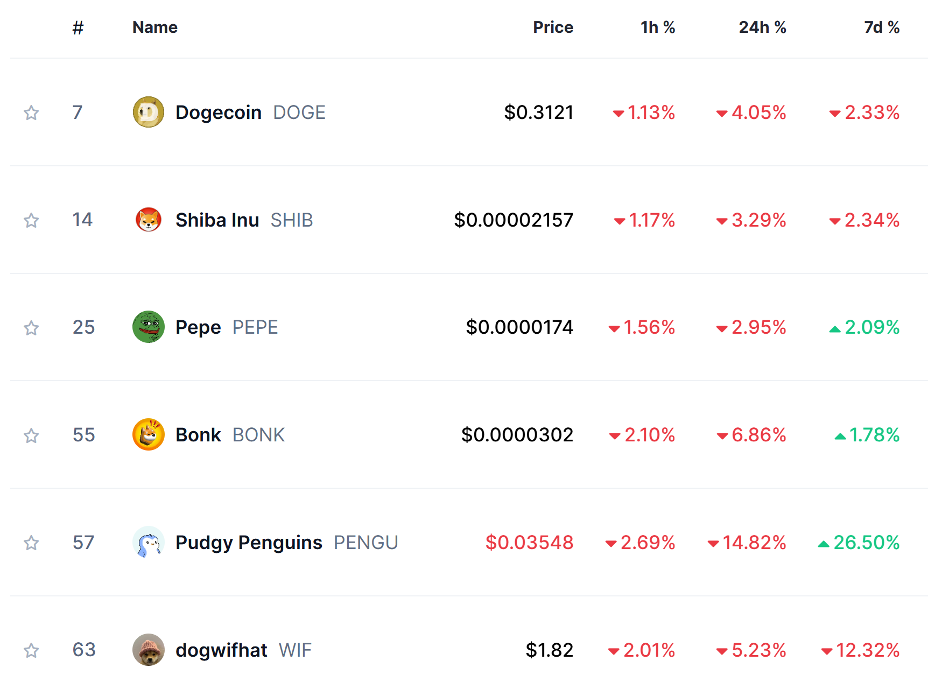Open the Pudgy Penguins name link
The image size is (928, 696).
pyautogui.click(x=249, y=543)
